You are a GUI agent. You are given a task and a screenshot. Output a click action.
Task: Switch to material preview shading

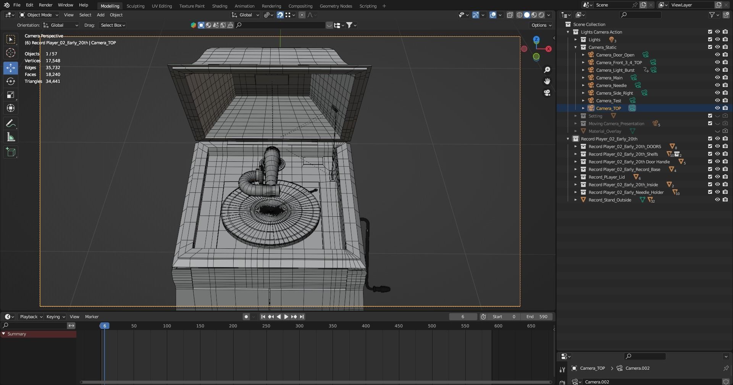pos(534,15)
